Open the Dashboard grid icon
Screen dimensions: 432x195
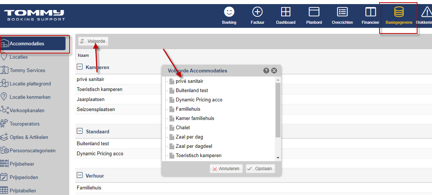click(286, 12)
